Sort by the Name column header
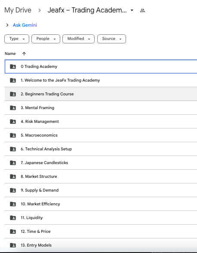197x253 pixels. click(10, 54)
